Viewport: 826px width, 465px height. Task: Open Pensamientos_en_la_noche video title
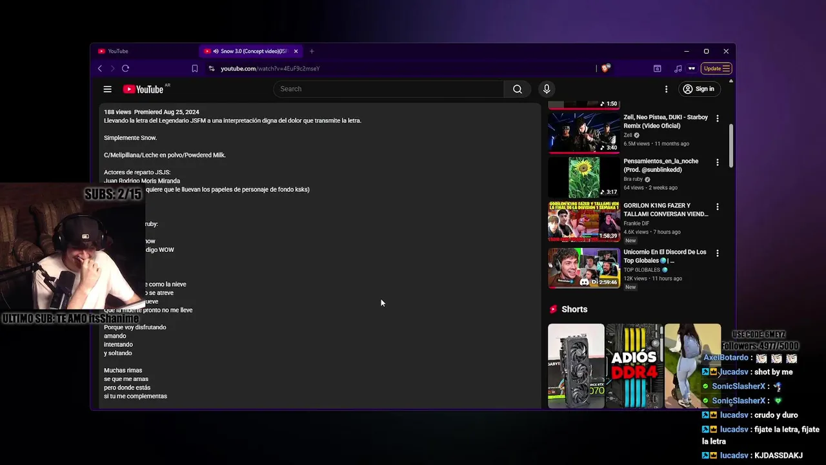pos(661,165)
